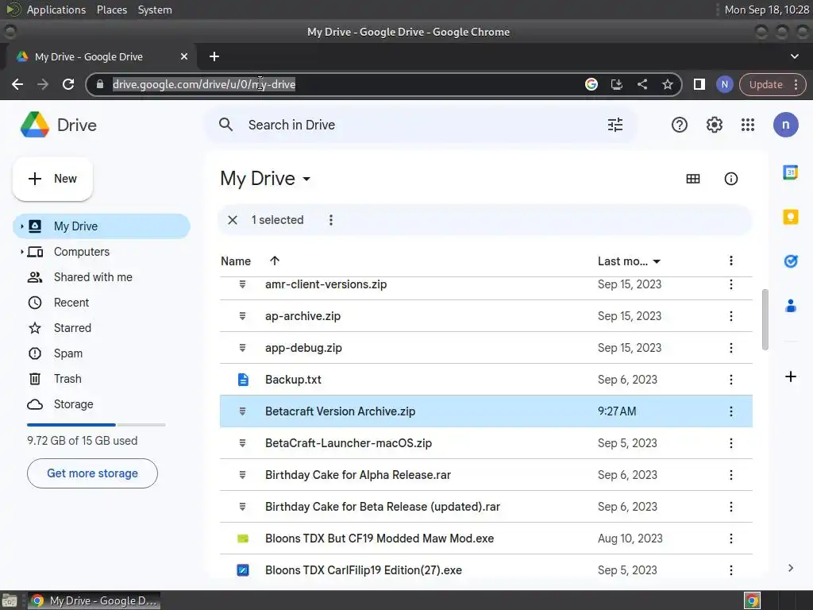
Task: Click Get more storage
Action: [x=92, y=473]
